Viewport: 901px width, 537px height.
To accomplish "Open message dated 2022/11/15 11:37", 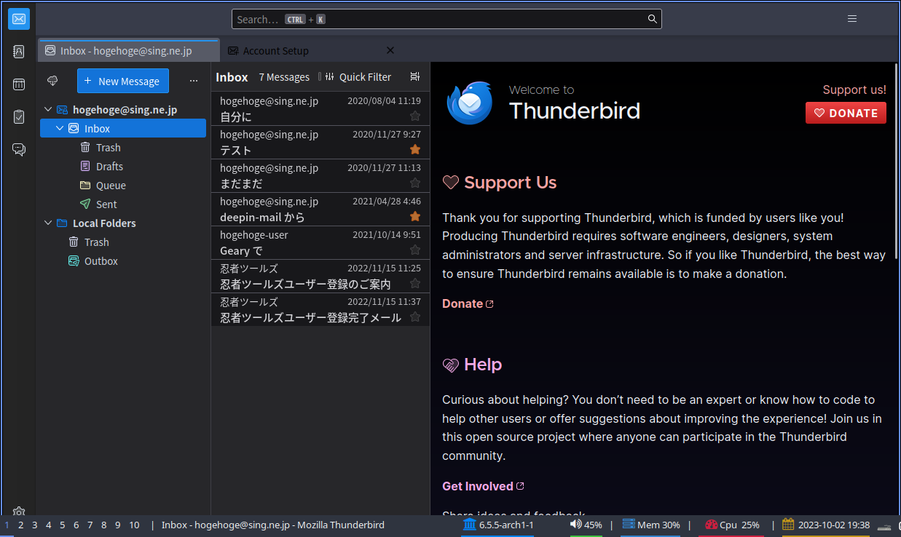I will (320, 310).
